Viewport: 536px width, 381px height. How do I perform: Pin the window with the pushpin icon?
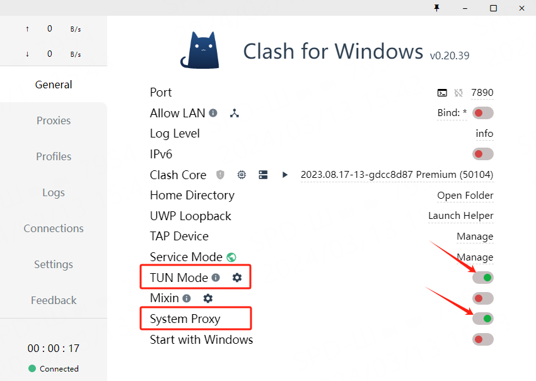coord(436,8)
